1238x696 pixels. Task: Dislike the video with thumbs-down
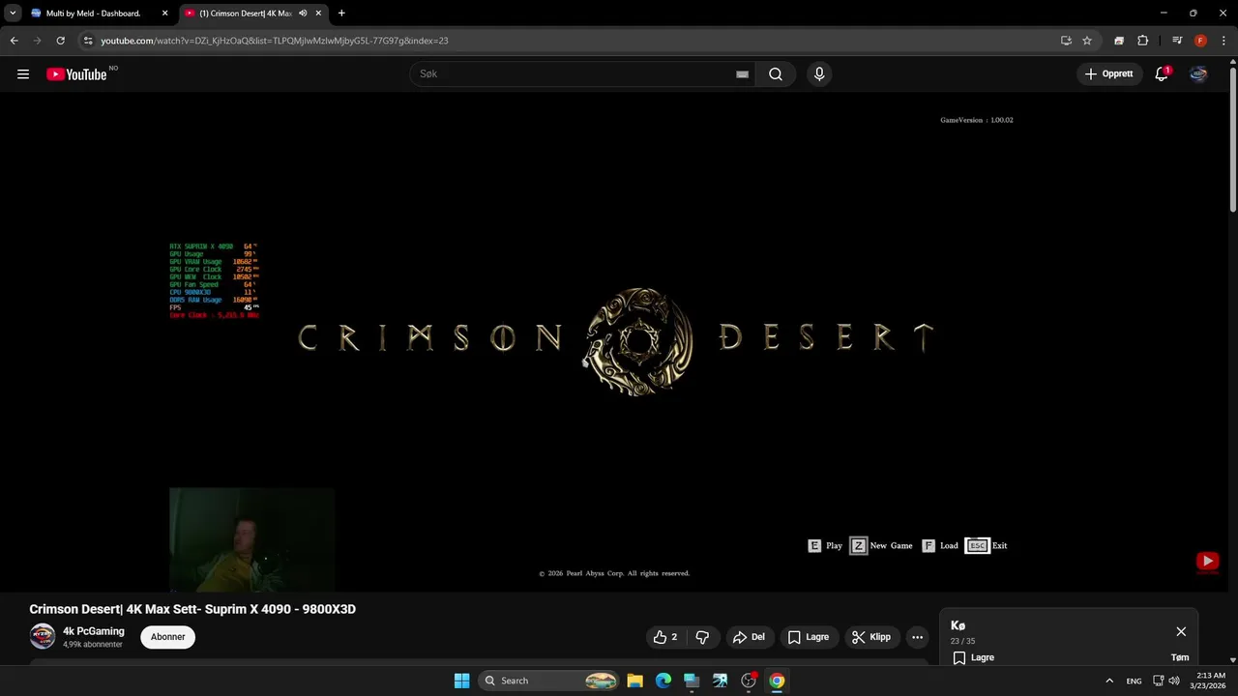click(702, 637)
